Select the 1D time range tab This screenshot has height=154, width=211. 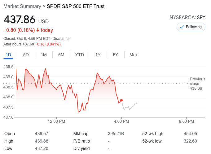[8, 55]
